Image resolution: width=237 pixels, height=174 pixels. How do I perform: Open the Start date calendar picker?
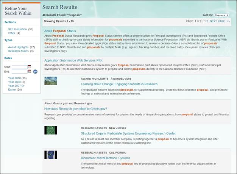pyautogui.click(x=30, y=67)
